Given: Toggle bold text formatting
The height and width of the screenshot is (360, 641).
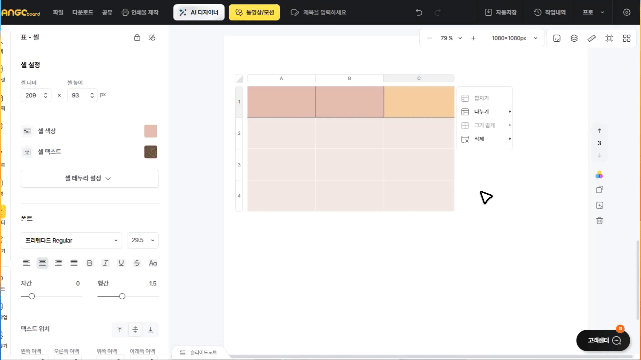Looking at the screenshot, I should pos(89,263).
